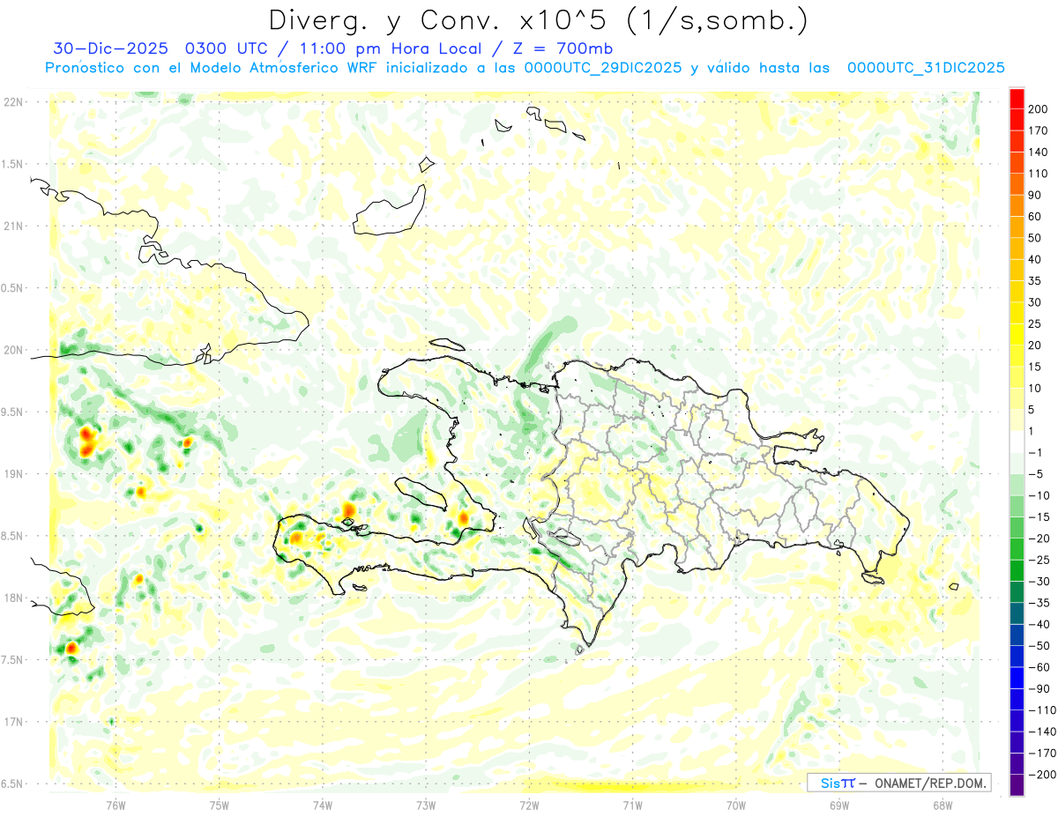This screenshot has width=1058, height=817.
Task: Click the longitude label '68W'
Action: click(943, 804)
